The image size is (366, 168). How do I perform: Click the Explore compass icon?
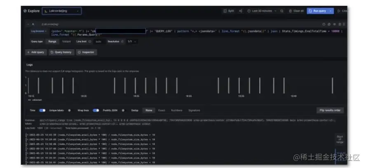(x=25, y=11)
